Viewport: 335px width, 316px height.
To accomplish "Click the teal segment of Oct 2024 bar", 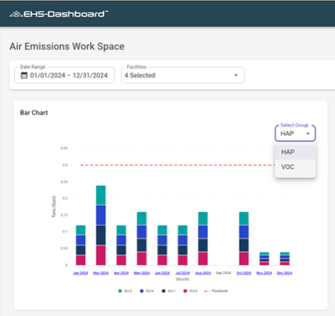I will [x=244, y=219].
